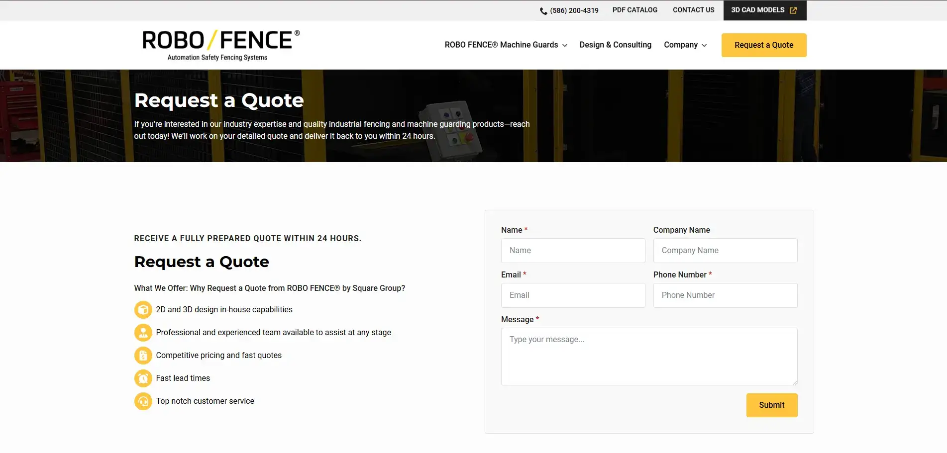Click the phone icon beside (586) 200-4319
947x453 pixels.
point(543,11)
